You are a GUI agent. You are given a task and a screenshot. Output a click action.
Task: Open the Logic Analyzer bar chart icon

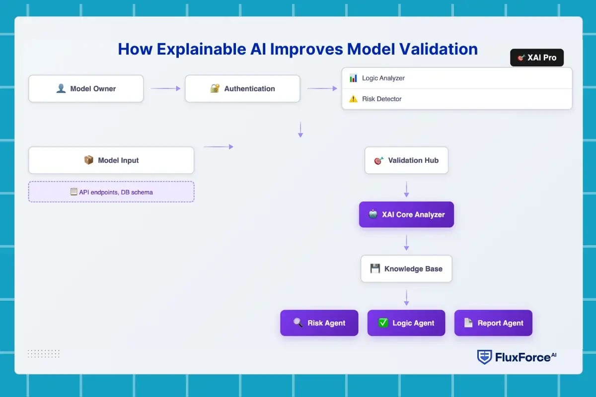pyautogui.click(x=353, y=78)
